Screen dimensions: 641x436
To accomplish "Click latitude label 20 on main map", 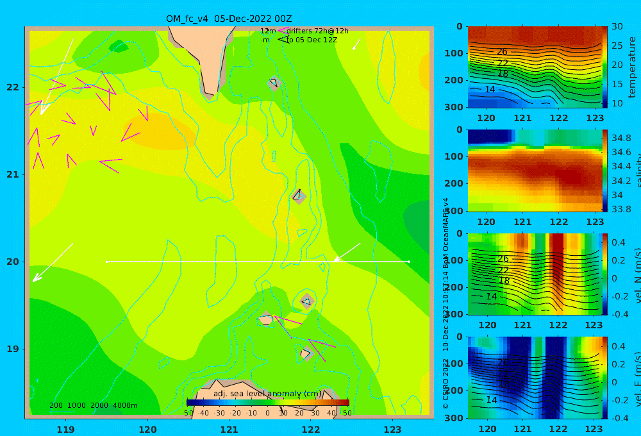I will tap(13, 262).
